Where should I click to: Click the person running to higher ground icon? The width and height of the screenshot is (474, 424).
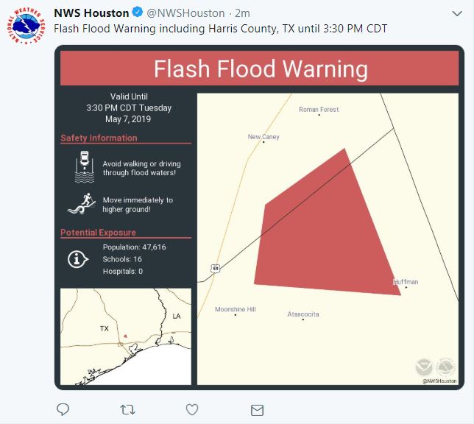81,204
